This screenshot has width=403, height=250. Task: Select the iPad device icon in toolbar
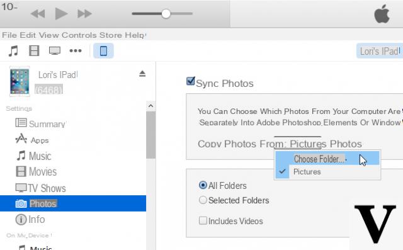(103, 50)
